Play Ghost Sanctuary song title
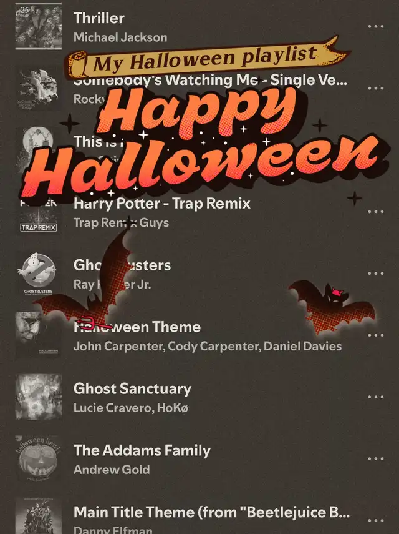Viewport: 399px width, 534px height. click(x=133, y=388)
